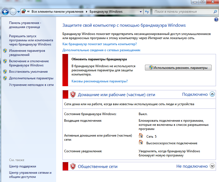Image resolution: width=219 pixels, height=182 pixels.
Task: Click the Control Panel icon in address bar
Action: point(24,12)
